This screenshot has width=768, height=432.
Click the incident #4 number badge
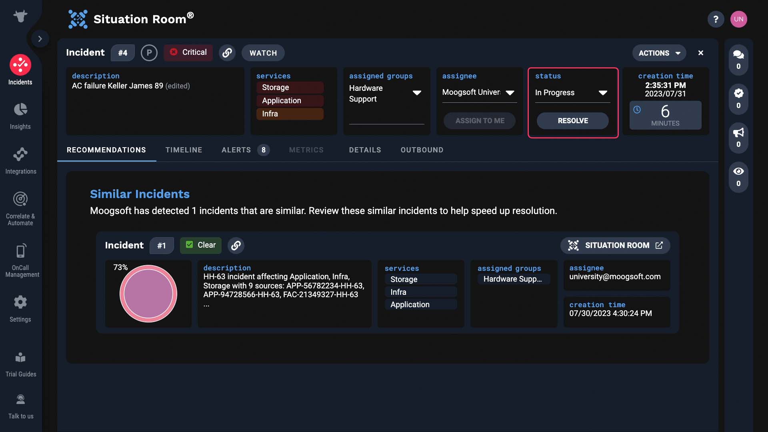(122, 53)
